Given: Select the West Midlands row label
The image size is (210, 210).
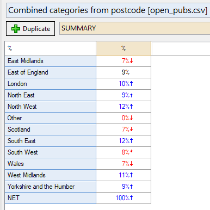Looking at the screenshot, I should [x=51, y=175].
